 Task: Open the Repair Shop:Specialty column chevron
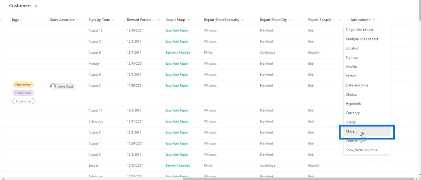242,20
